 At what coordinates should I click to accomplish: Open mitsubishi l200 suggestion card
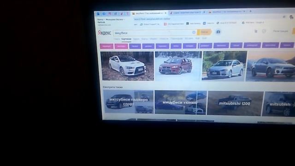(x=235, y=103)
